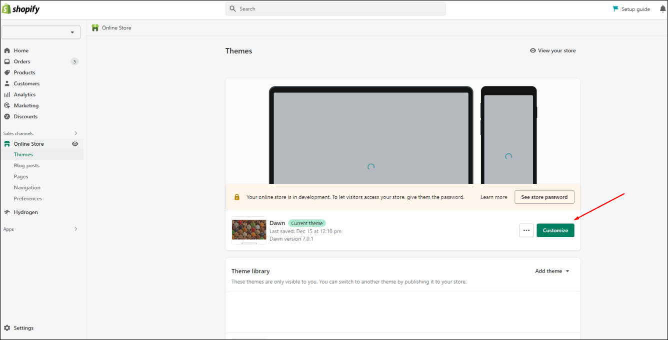Click the search magnifier icon
This screenshot has width=668, height=340.
click(x=232, y=9)
